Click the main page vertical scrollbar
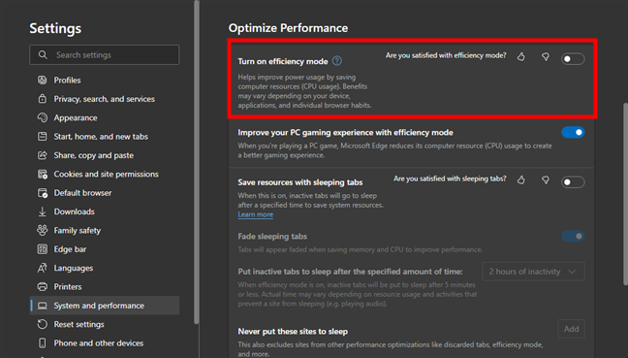The width and height of the screenshot is (628, 358). (625, 194)
